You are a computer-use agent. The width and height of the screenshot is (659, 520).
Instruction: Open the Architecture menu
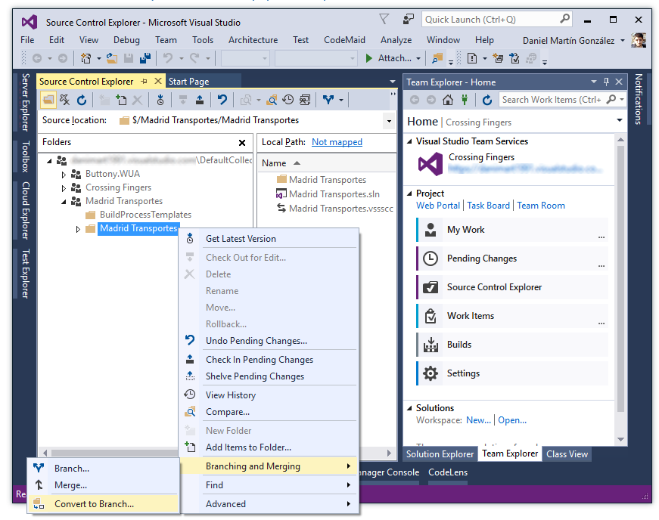[253, 40]
